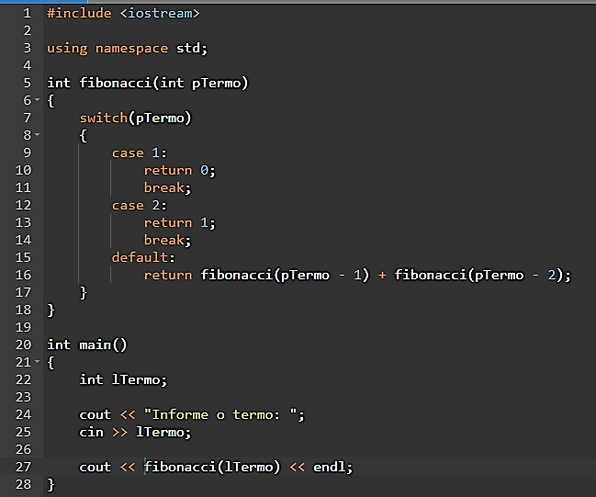This screenshot has width=596, height=497.
Task: Click the "fibonacci" function name on line 5
Action: [x=116, y=83]
